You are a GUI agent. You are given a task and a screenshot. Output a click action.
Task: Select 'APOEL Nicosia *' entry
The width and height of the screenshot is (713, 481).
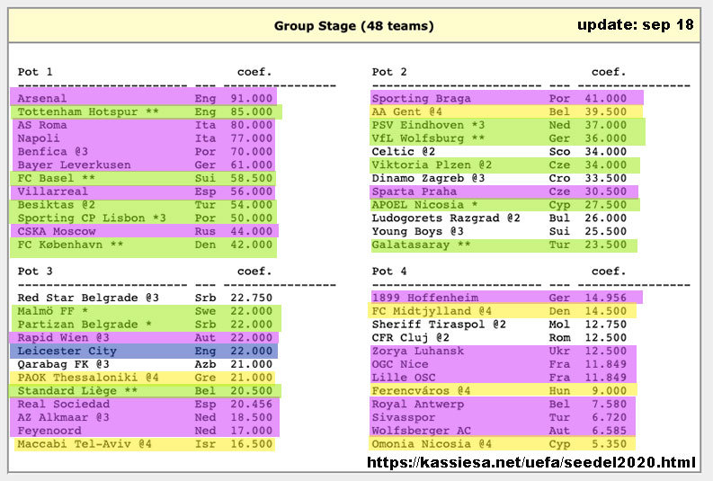tap(424, 205)
